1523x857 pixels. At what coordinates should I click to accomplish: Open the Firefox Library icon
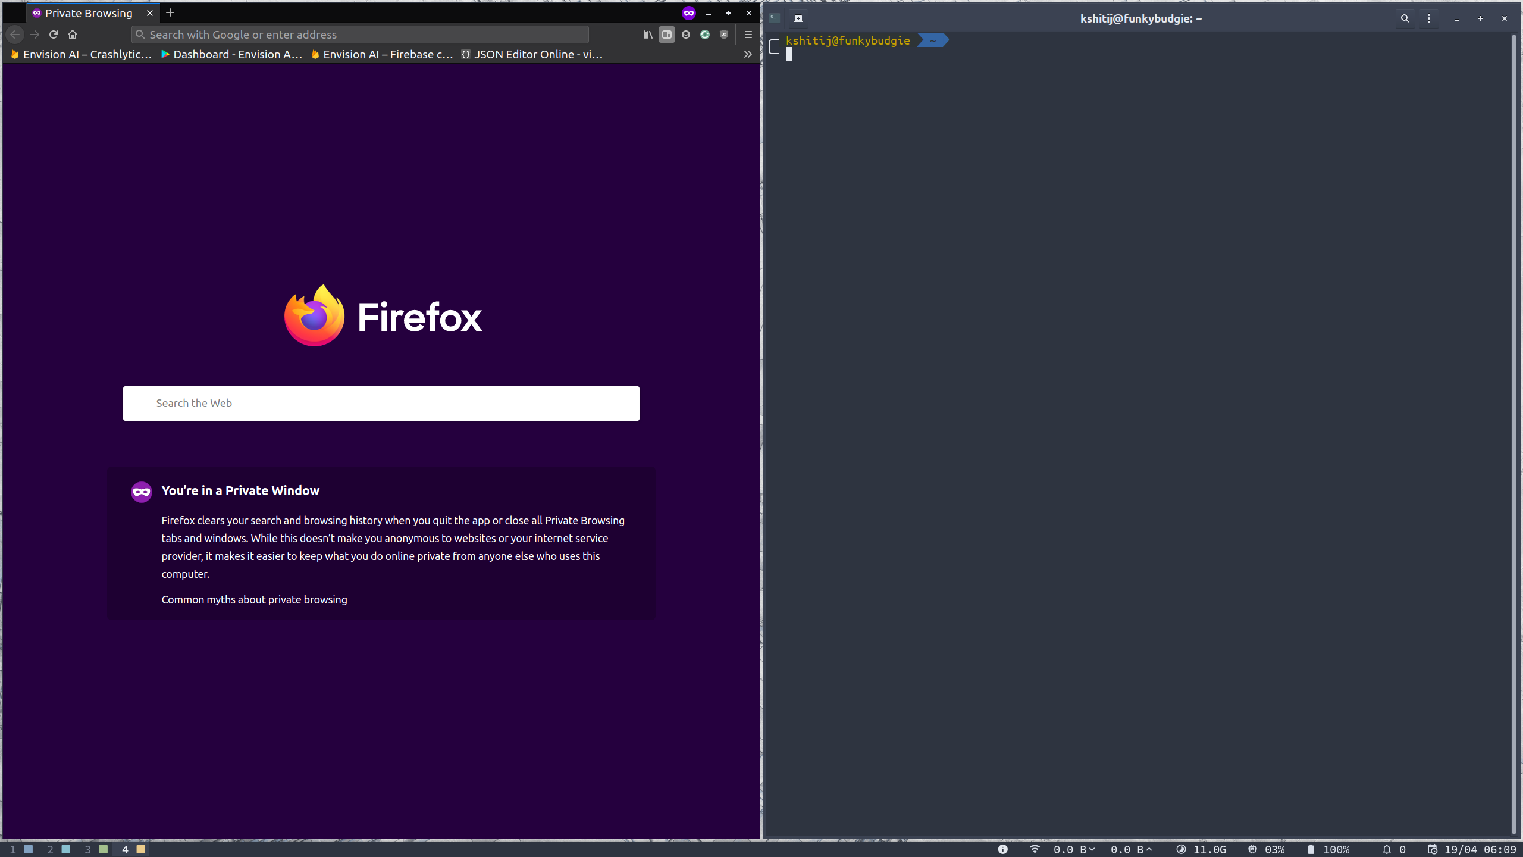point(648,35)
